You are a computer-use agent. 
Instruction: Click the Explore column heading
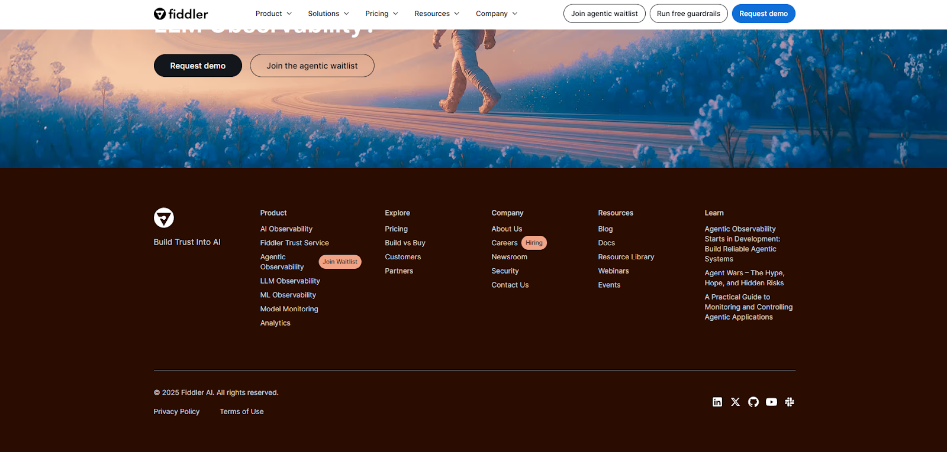coord(397,213)
